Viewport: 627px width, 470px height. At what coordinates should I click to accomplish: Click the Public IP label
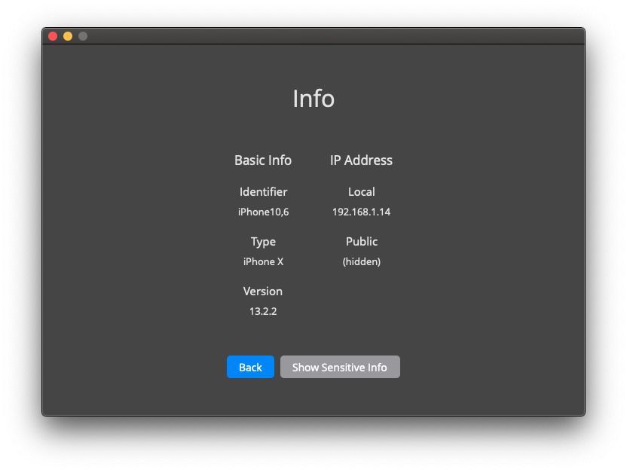click(361, 242)
